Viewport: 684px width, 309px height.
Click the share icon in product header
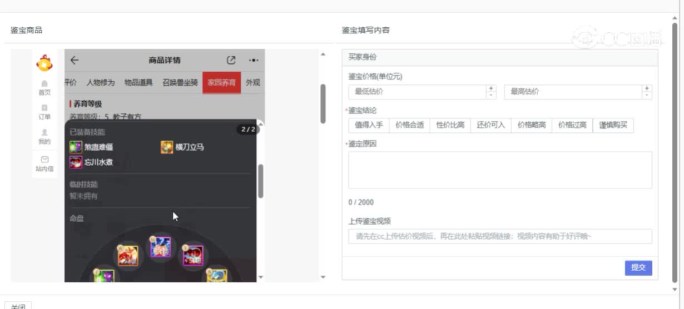(231, 61)
